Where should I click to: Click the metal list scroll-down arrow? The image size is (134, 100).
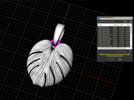pos(131,46)
